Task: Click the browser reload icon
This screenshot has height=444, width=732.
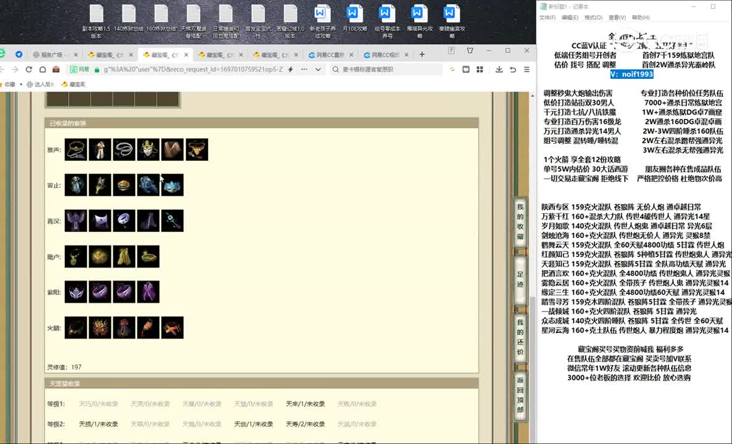Action: coord(29,70)
